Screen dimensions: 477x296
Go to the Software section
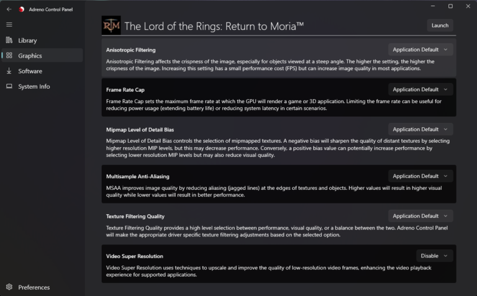click(x=30, y=71)
